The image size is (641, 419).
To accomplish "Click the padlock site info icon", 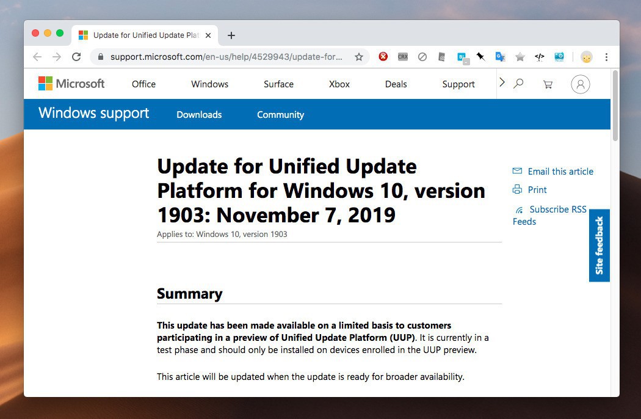I will point(101,57).
